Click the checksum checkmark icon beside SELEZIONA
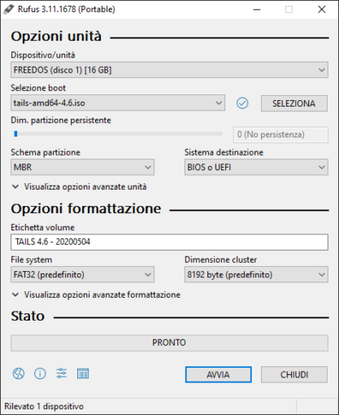 coord(242,103)
